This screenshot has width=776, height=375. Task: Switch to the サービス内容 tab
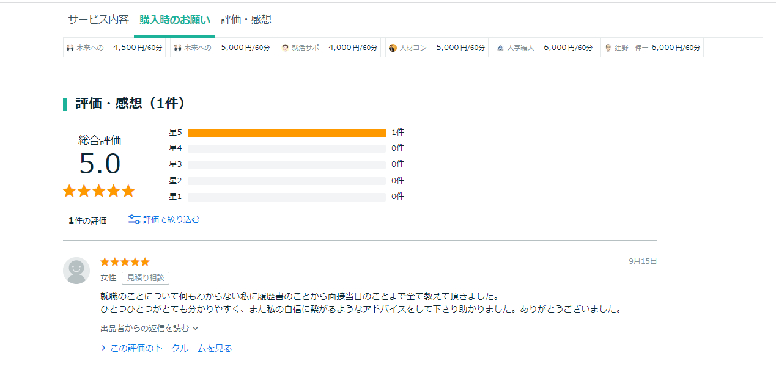[x=98, y=19]
